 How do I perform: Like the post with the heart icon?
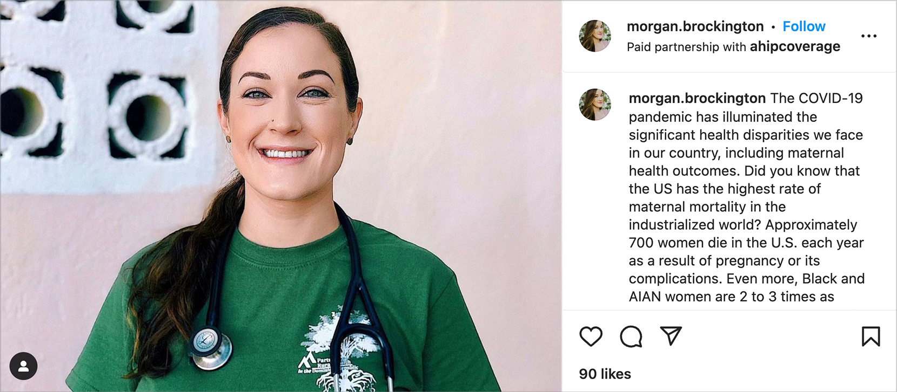pyautogui.click(x=591, y=336)
